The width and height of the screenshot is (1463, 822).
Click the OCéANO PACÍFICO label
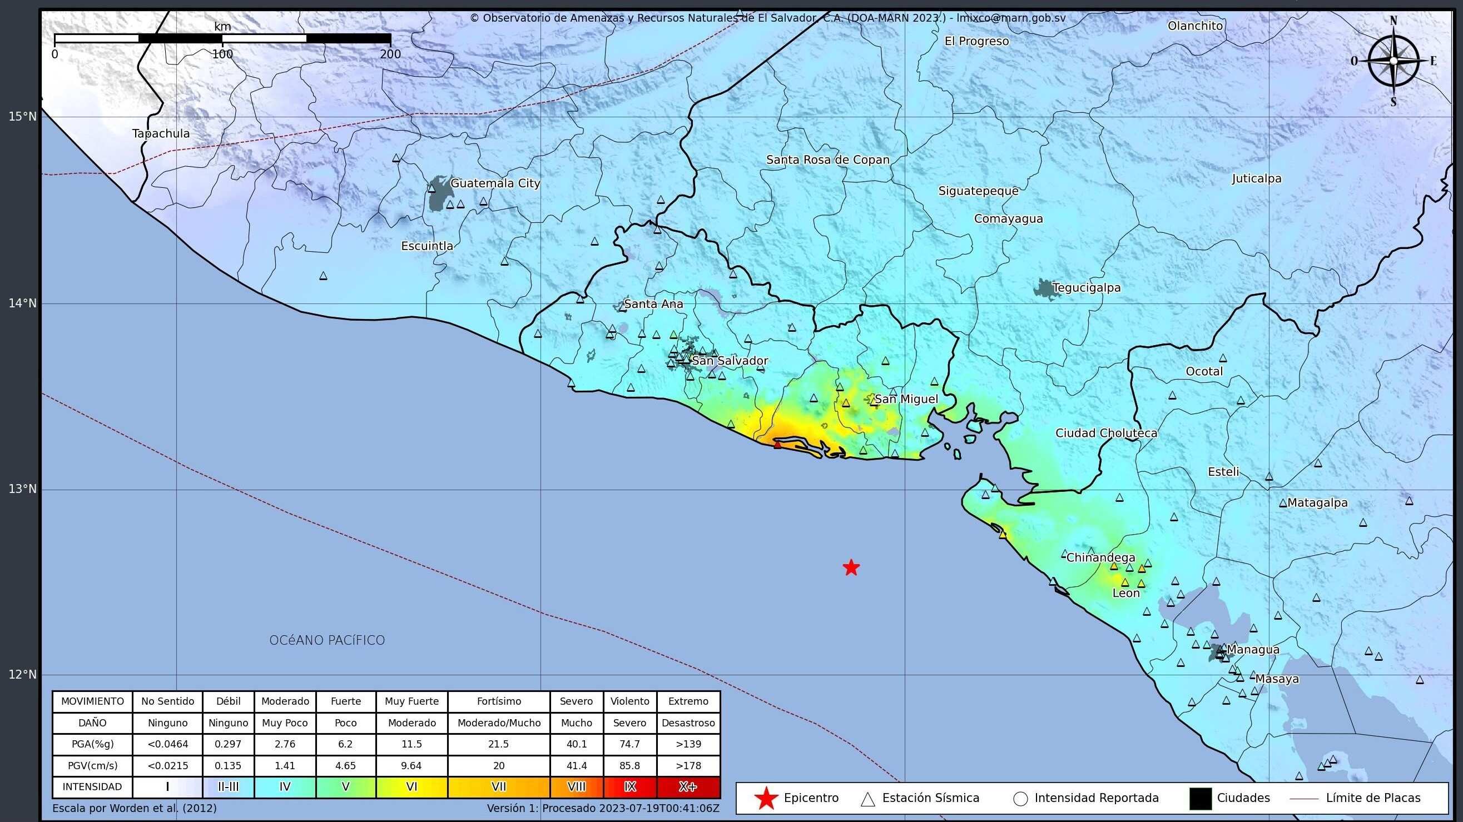tap(327, 640)
